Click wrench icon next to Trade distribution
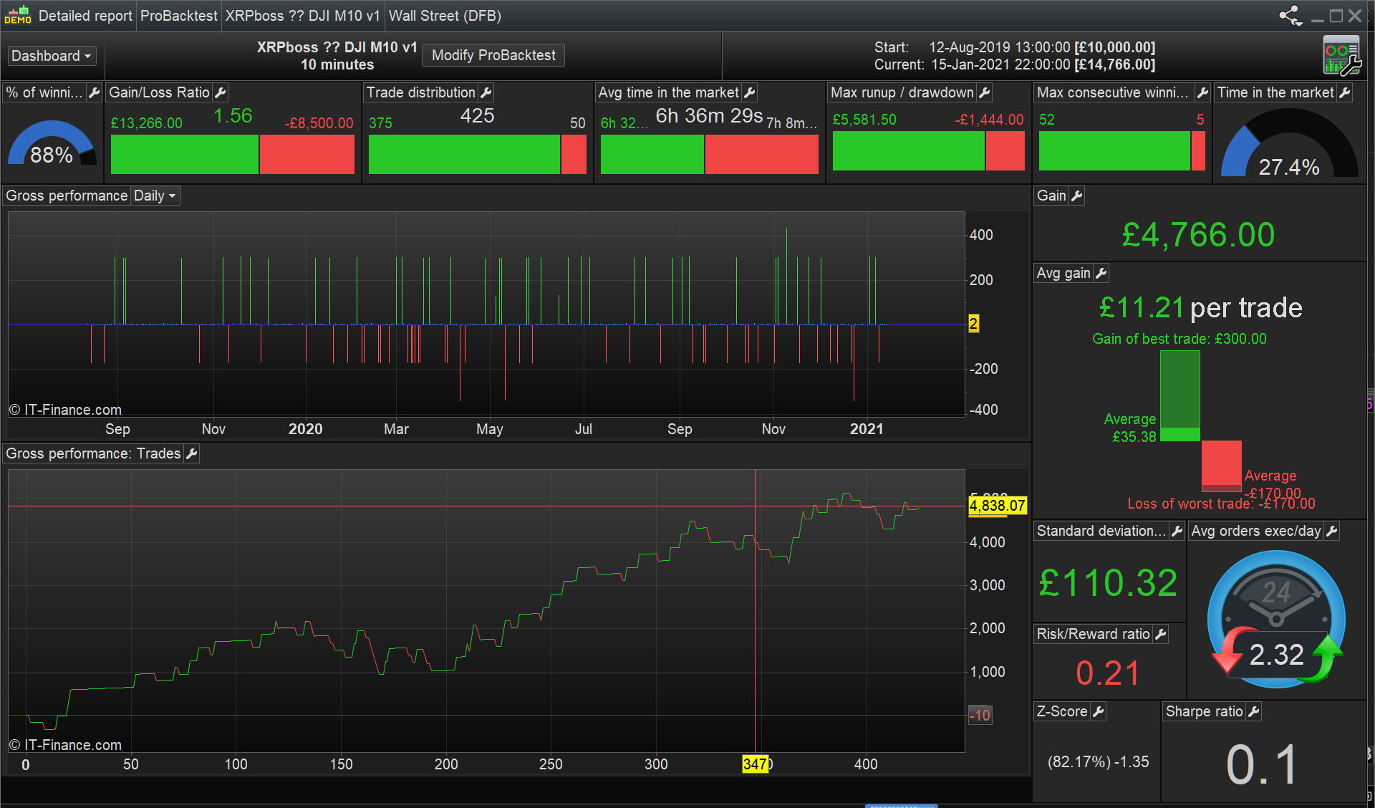1375x808 pixels. click(x=486, y=92)
